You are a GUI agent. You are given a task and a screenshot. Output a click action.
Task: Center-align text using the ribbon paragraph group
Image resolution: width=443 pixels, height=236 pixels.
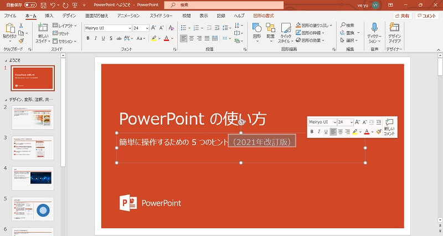(x=191, y=38)
